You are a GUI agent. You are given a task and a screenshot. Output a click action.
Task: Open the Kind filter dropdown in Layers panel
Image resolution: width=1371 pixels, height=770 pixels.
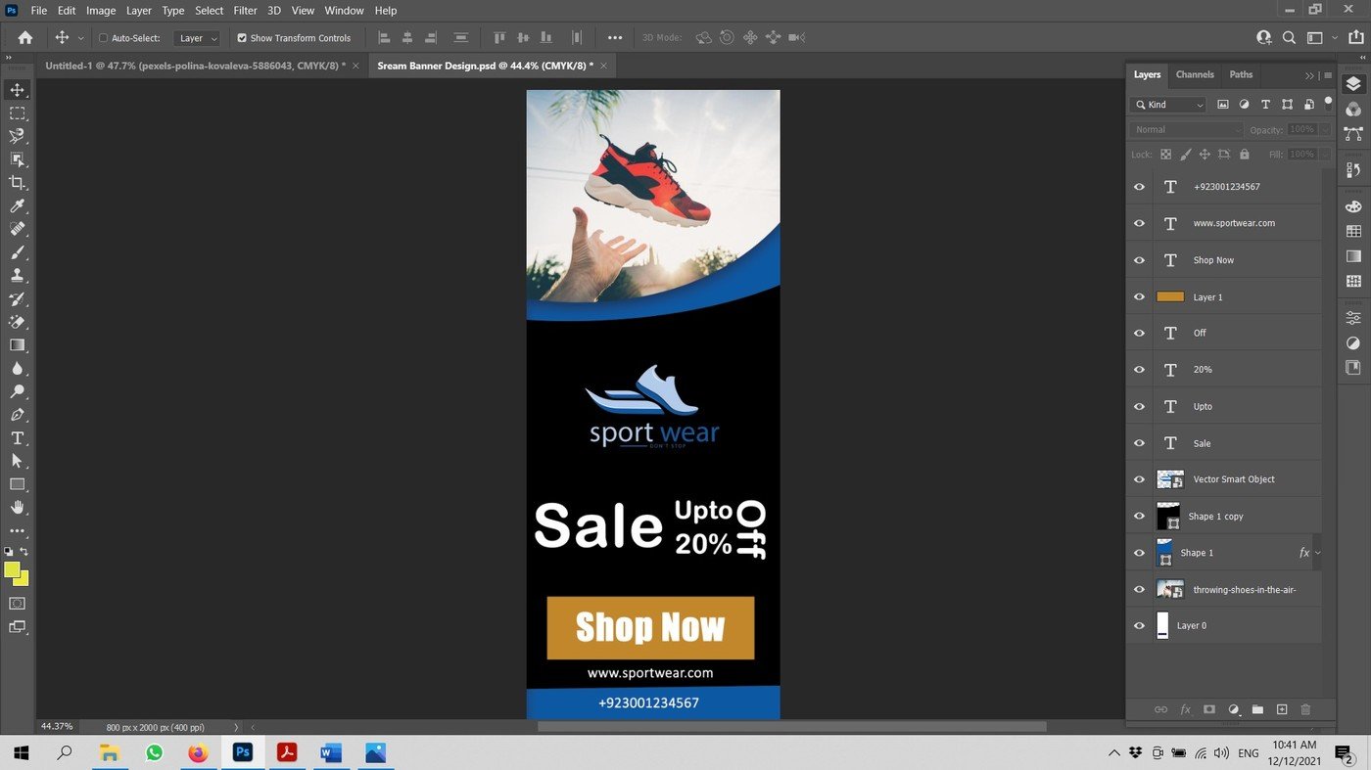1166,104
